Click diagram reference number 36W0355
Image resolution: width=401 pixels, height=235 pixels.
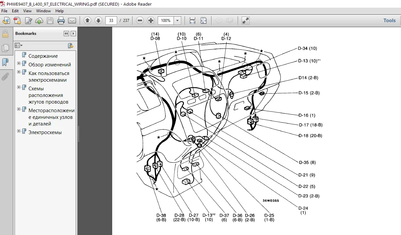pyautogui.click(x=271, y=201)
